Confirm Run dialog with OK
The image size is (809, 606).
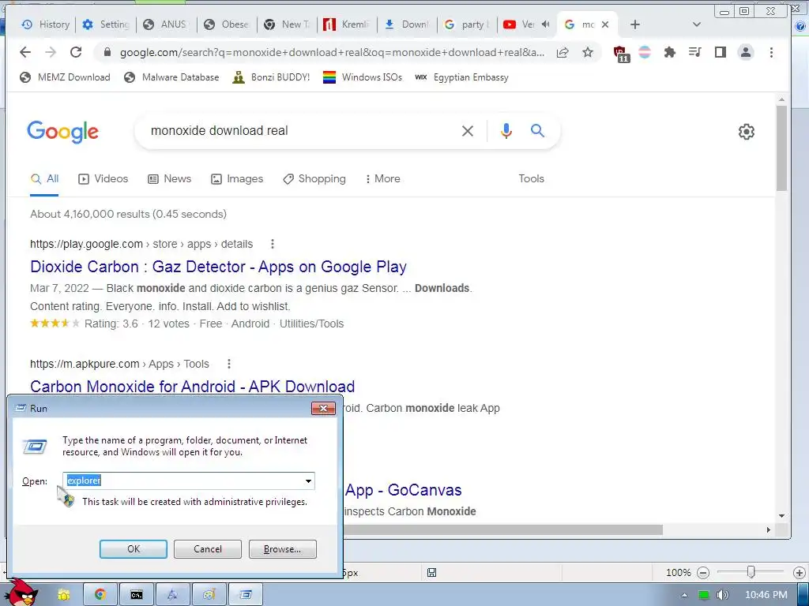pyautogui.click(x=133, y=549)
